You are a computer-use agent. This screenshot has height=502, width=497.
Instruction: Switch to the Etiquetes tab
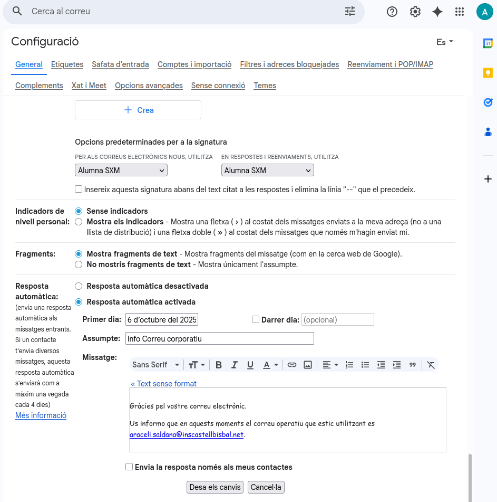pos(67,64)
